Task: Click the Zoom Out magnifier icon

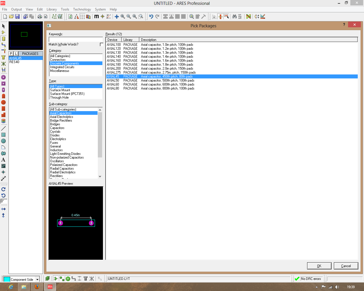Action: pyautogui.click(x=129, y=16)
